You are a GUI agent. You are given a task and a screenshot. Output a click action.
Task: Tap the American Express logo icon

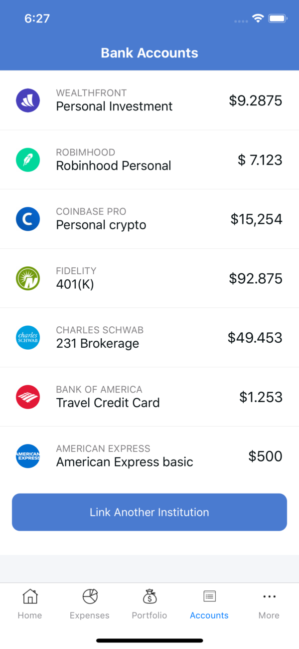[x=28, y=456]
